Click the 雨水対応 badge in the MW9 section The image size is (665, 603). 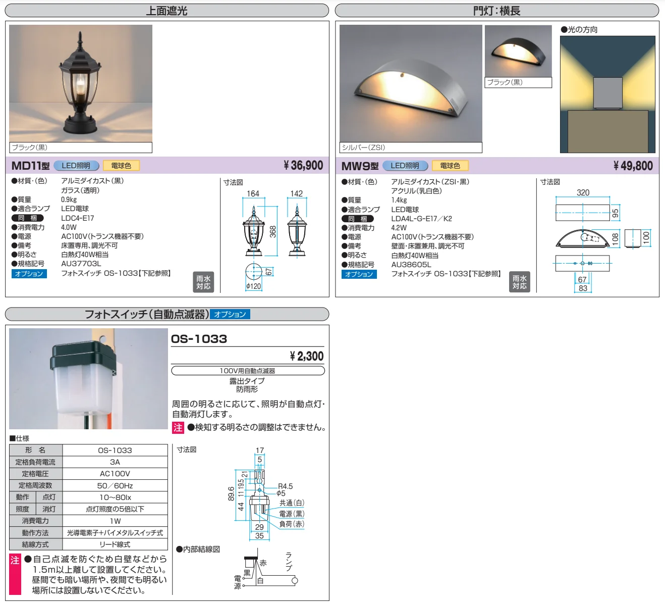coord(520,282)
